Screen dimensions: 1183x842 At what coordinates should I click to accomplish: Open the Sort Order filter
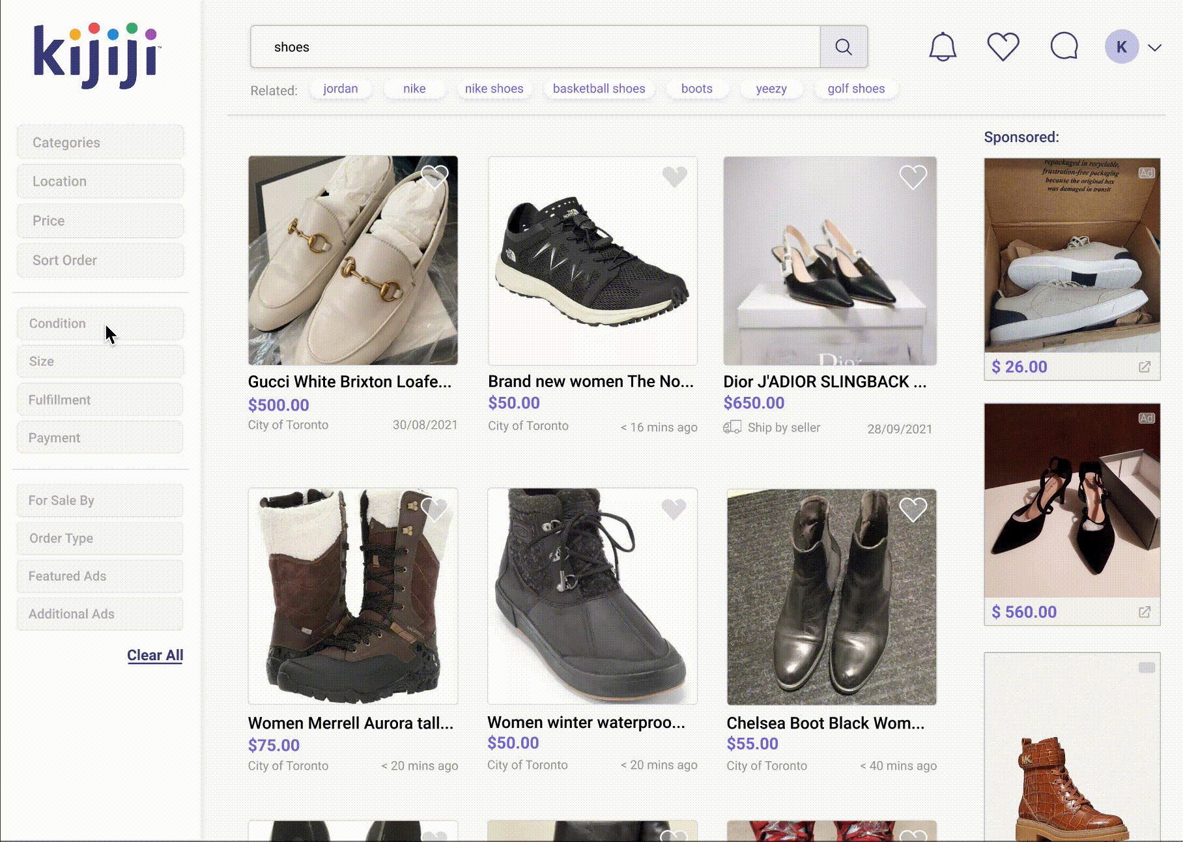[100, 260]
